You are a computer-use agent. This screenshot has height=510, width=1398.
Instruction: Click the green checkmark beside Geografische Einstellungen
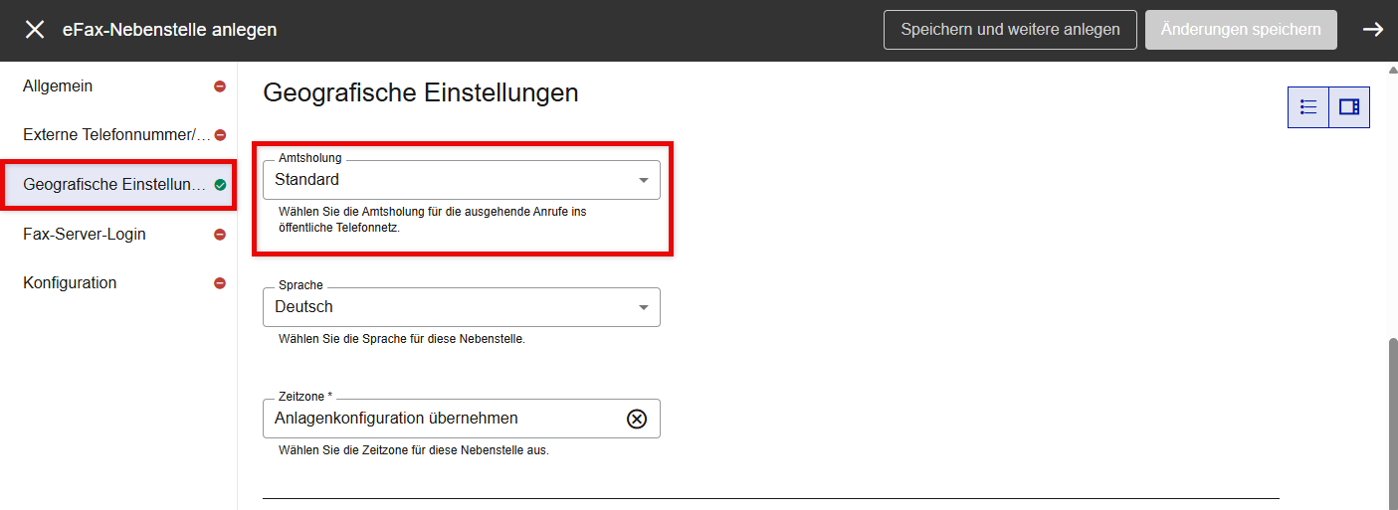(220, 185)
